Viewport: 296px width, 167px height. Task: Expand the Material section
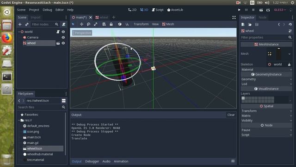pyautogui.click(x=266, y=70)
